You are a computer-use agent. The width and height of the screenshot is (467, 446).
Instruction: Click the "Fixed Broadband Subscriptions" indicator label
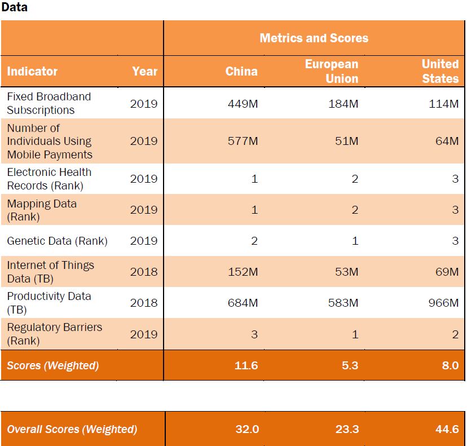[49, 103]
